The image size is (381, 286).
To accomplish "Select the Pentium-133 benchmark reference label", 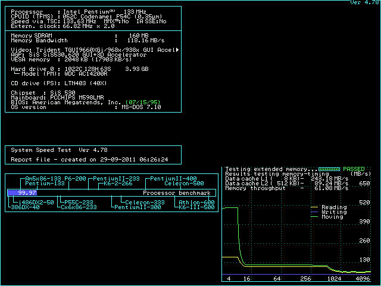I will (x=45, y=184).
